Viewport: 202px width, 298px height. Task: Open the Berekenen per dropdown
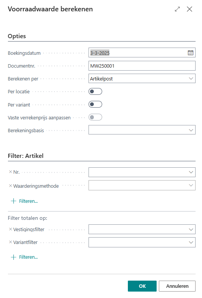click(142, 79)
